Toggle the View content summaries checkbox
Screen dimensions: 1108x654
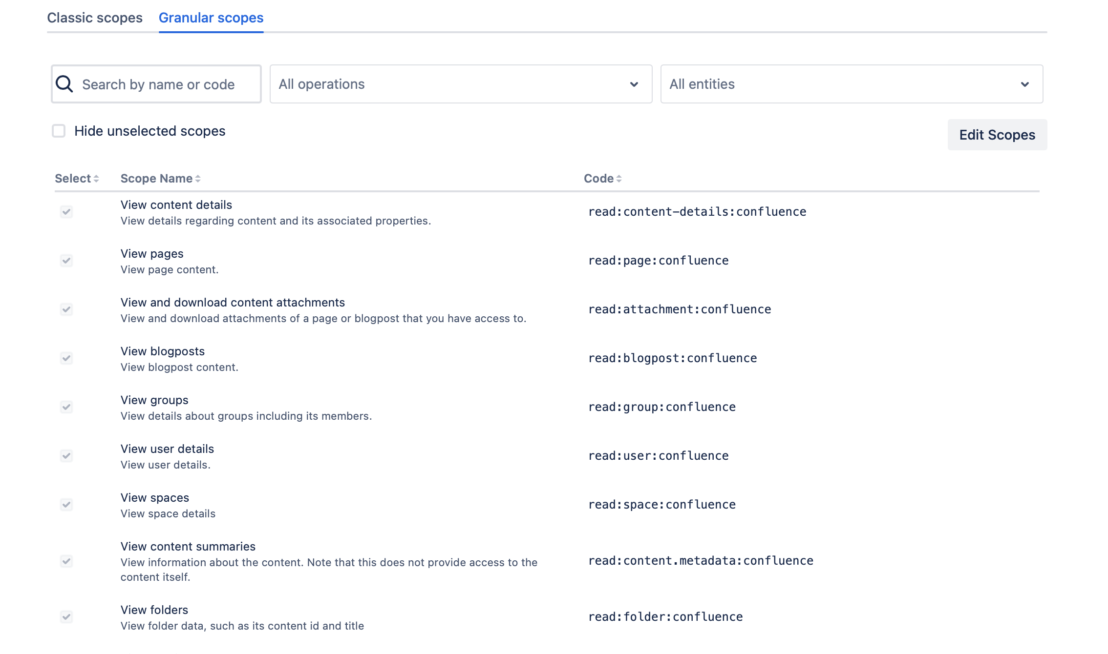click(x=66, y=561)
